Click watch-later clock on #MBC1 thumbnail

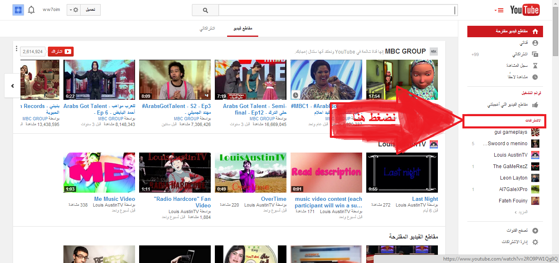pyautogui.click(x=295, y=95)
